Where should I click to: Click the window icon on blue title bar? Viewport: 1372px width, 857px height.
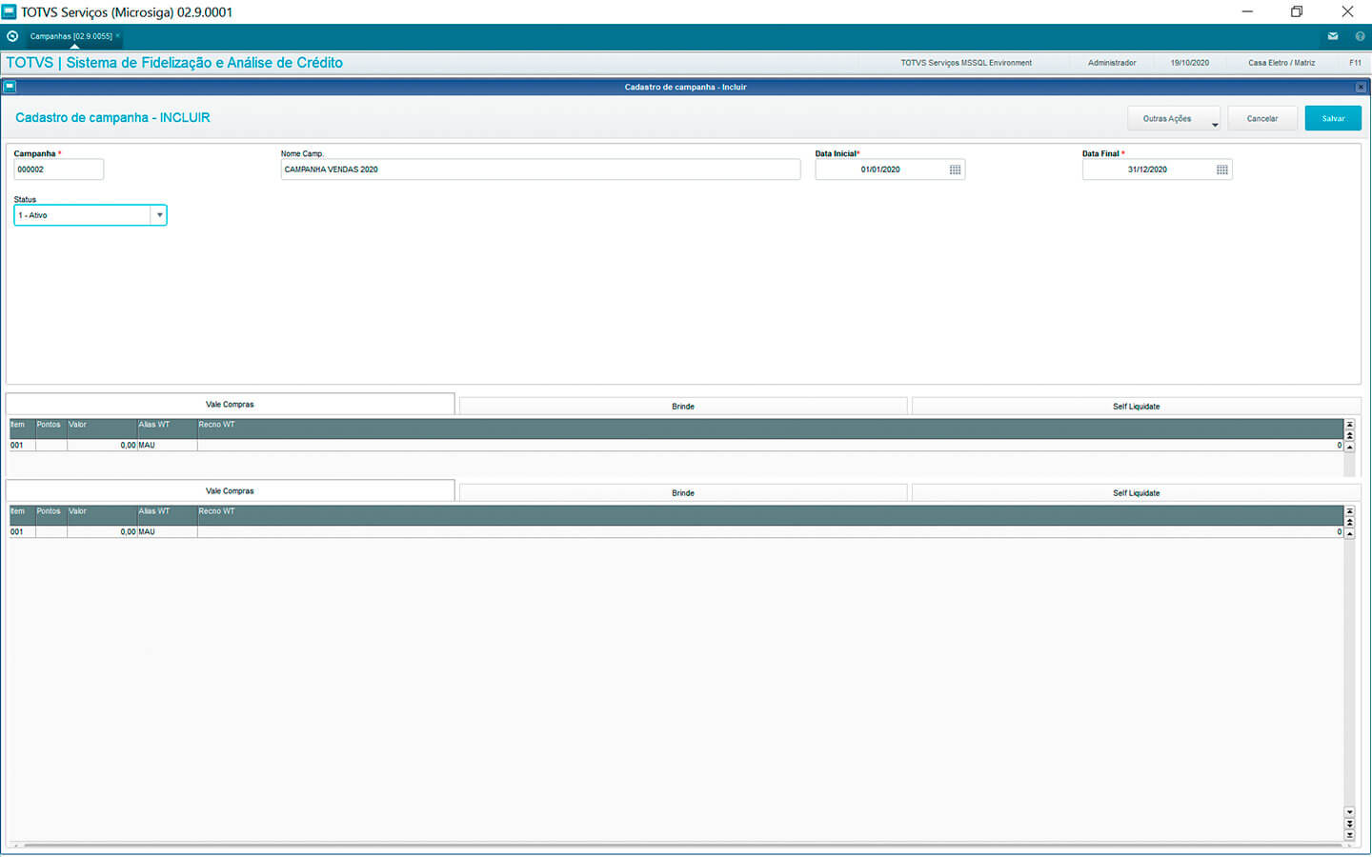pos(10,87)
